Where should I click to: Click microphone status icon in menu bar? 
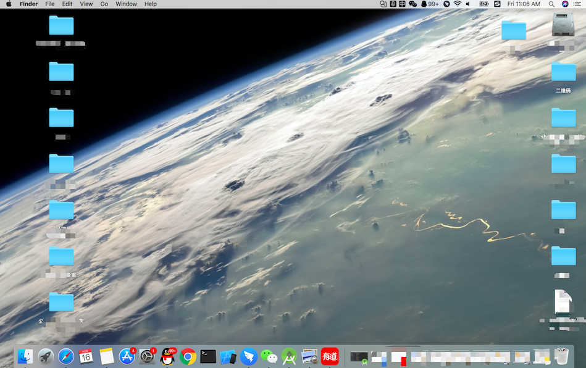(393, 4)
